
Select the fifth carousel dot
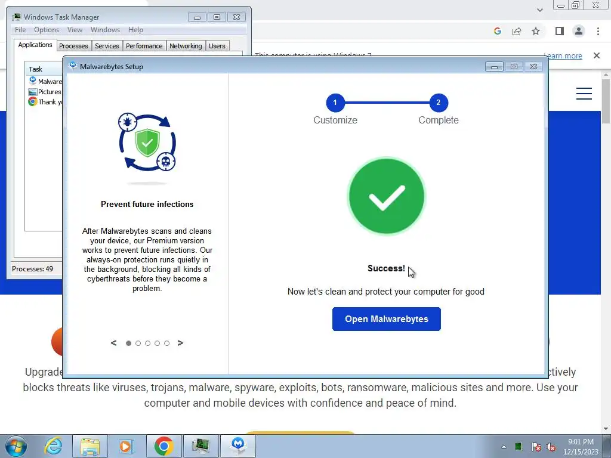click(x=167, y=343)
